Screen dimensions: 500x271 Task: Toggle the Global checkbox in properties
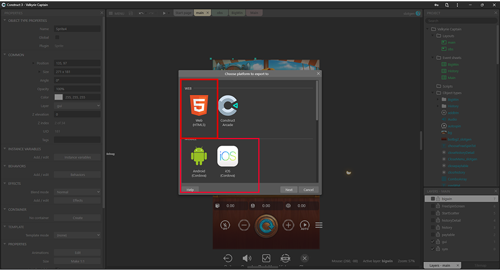tap(57, 37)
